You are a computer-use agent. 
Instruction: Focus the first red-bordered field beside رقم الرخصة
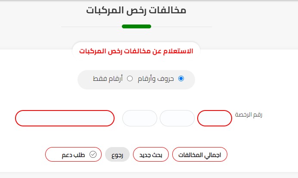214,118
